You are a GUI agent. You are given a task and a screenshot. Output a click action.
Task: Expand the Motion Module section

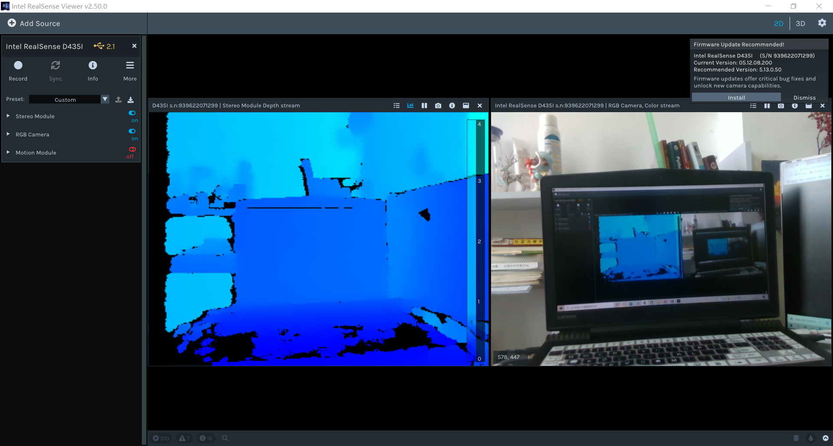click(x=8, y=152)
